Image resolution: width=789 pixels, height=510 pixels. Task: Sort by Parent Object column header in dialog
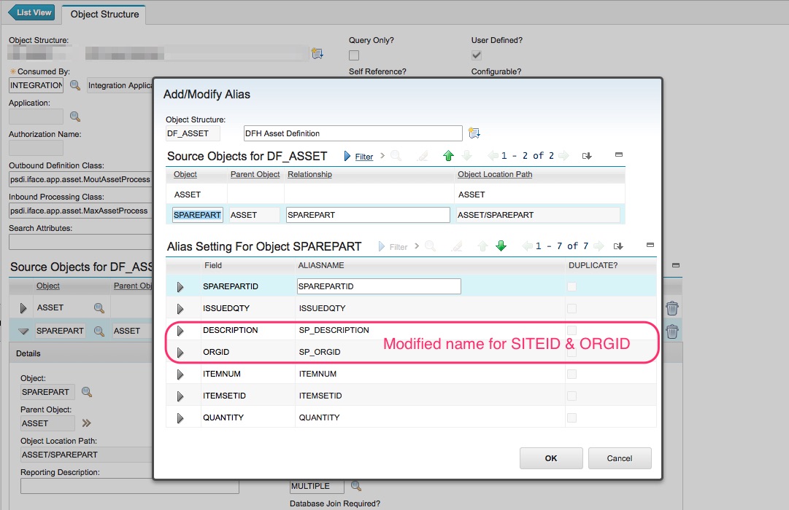point(255,174)
